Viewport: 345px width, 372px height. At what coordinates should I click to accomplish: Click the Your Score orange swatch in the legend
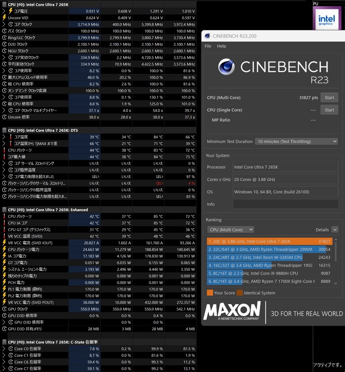tap(210, 293)
